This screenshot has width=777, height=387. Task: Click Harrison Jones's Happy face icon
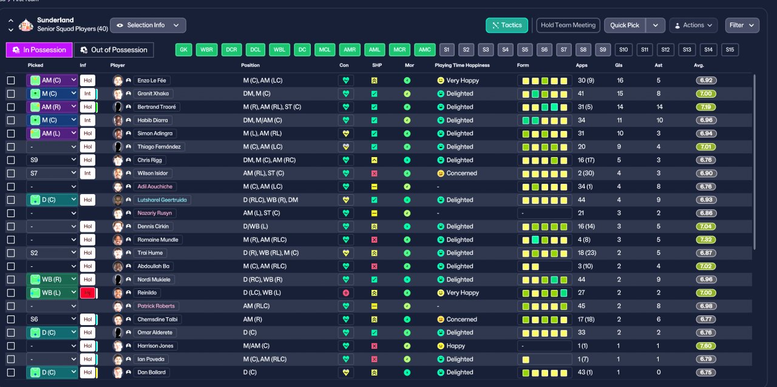point(440,346)
